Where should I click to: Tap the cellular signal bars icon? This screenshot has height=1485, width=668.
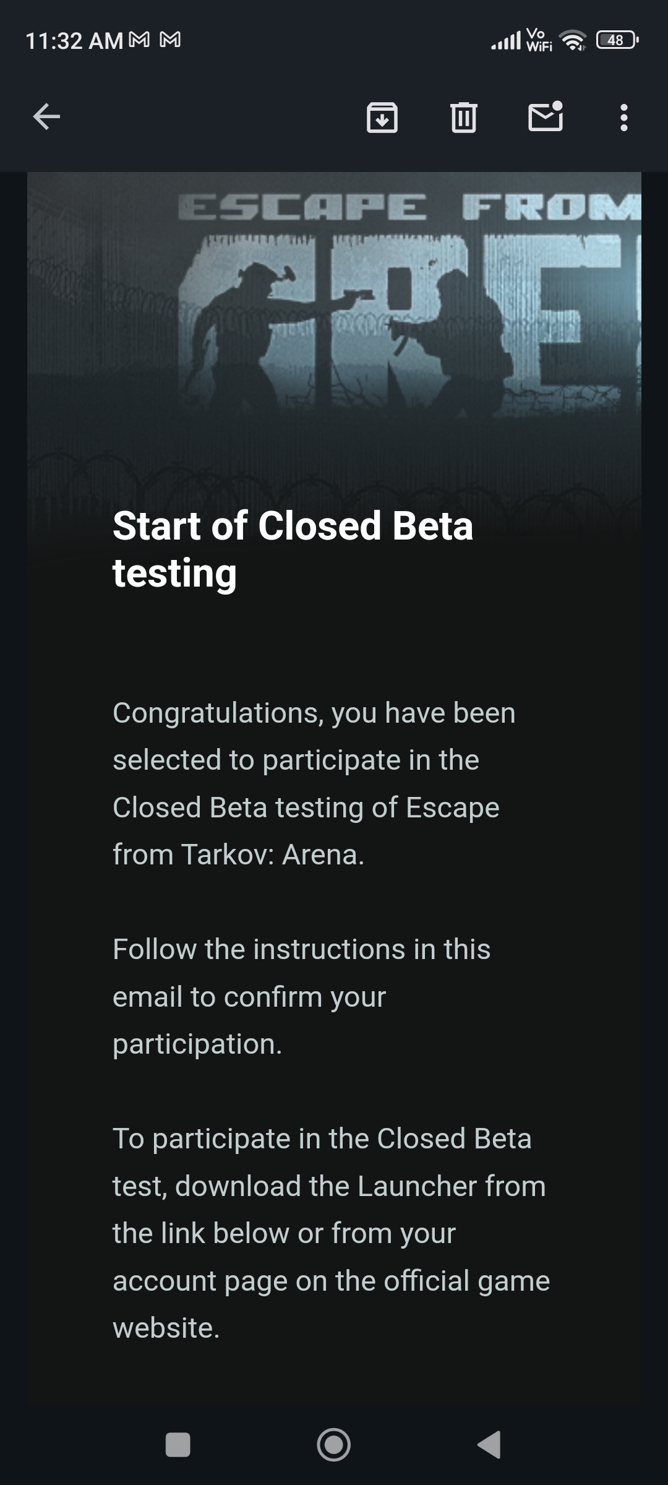pyautogui.click(x=506, y=41)
